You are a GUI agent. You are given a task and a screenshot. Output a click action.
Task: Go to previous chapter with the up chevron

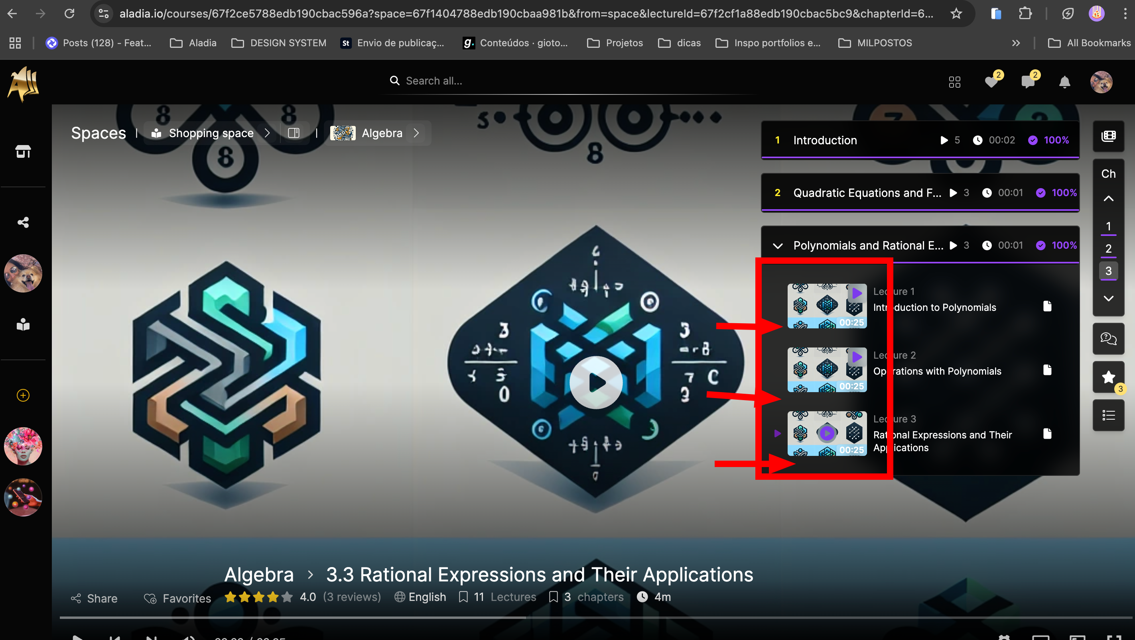(x=1109, y=198)
